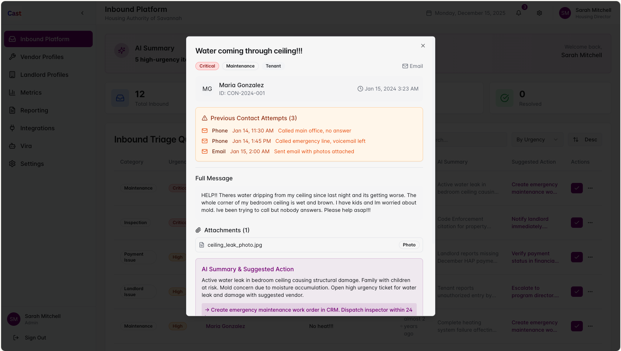Check the resolve box for 'Tenant reports' row

click(x=577, y=292)
